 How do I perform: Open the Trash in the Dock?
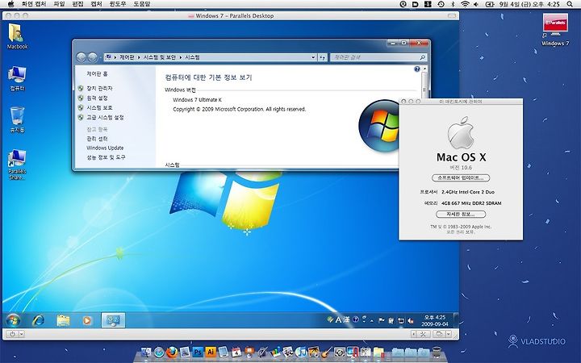click(x=437, y=353)
